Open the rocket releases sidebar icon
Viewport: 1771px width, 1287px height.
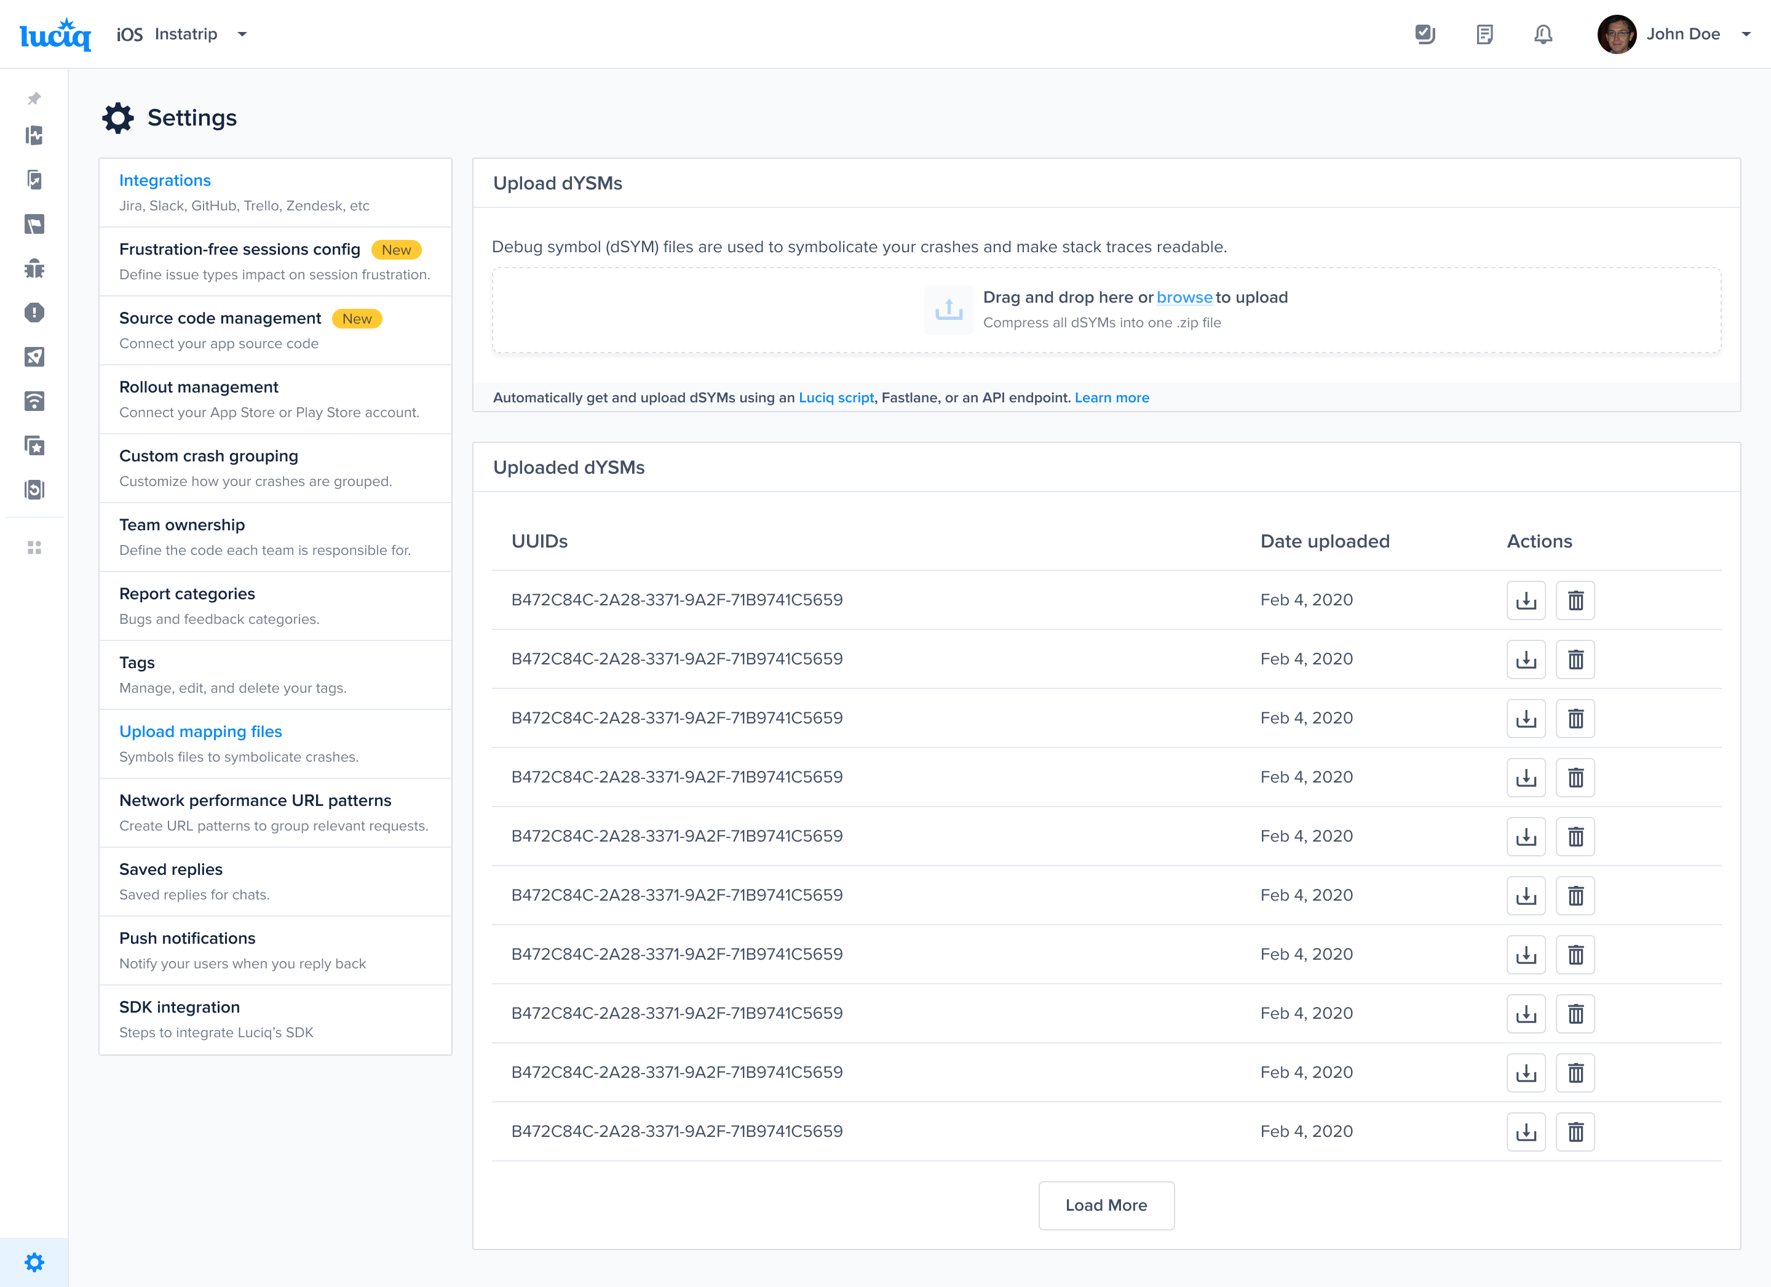click(34, 357)
